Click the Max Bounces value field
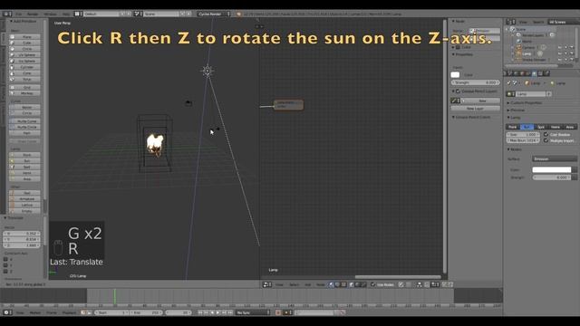580x326 pixels. pyautogui.click(x=523, y=141)
